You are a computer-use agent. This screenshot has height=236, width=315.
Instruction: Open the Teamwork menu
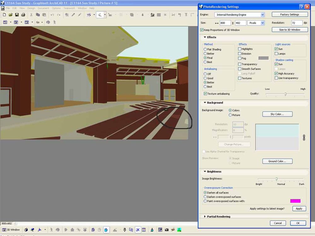point(69,8)
